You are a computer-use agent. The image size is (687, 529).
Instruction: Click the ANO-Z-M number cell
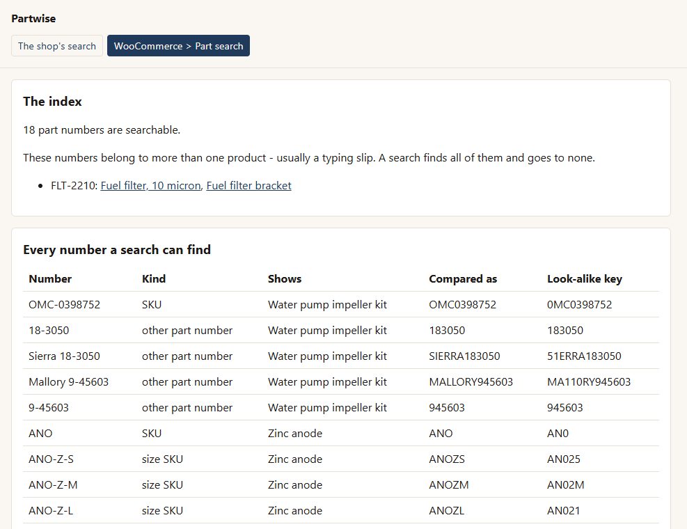click(x=53, y=484)
